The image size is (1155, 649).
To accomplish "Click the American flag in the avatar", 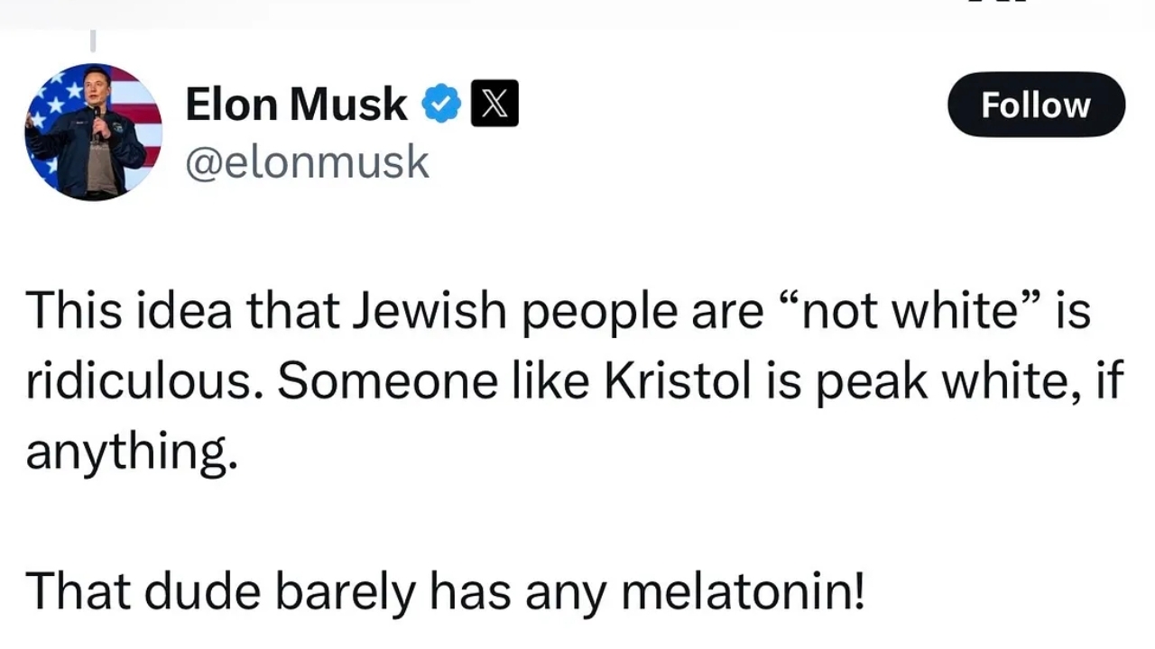I will point(94,132).
